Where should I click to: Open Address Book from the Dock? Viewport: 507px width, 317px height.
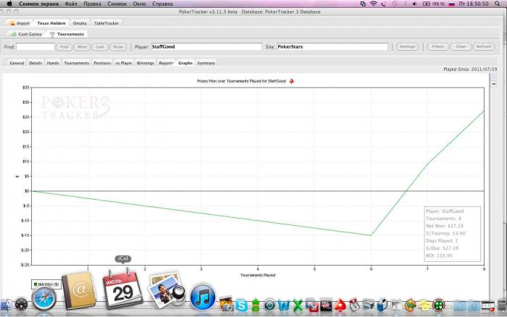80,291
